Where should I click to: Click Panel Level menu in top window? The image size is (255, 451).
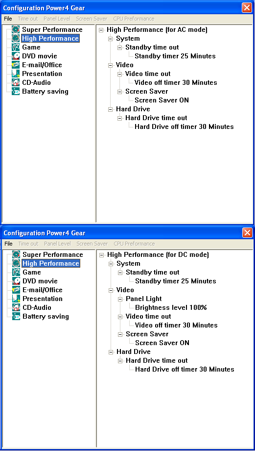[57, 19]
